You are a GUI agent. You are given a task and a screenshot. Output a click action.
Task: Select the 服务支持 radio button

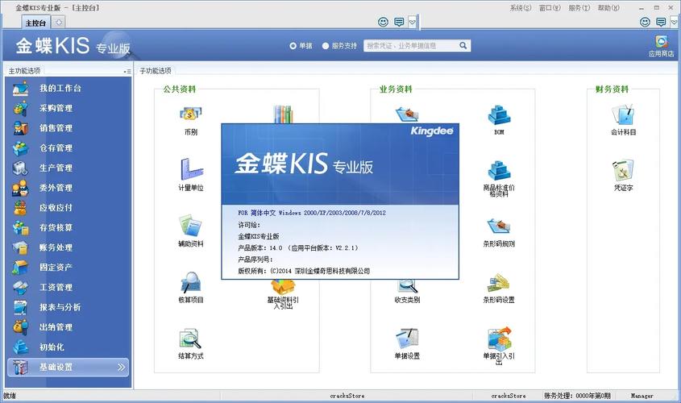(x=326, y=46)
